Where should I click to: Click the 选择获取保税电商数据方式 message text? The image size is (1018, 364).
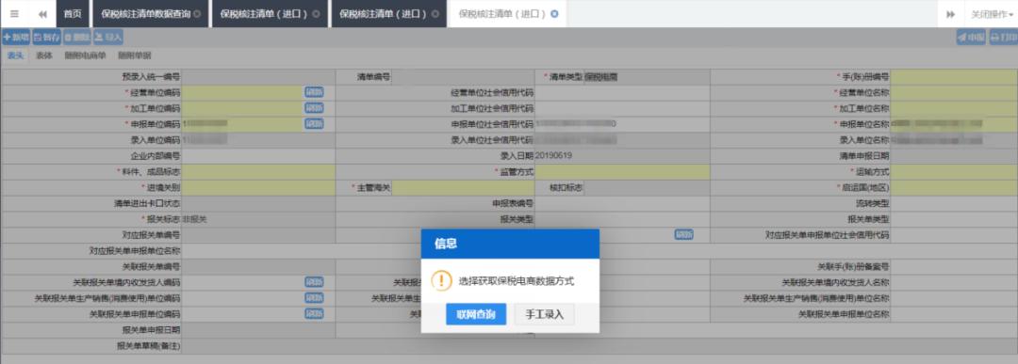pyautogui.click(x=517, y=281)
